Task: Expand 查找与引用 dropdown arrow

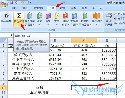Action: [x=77, y=25]
